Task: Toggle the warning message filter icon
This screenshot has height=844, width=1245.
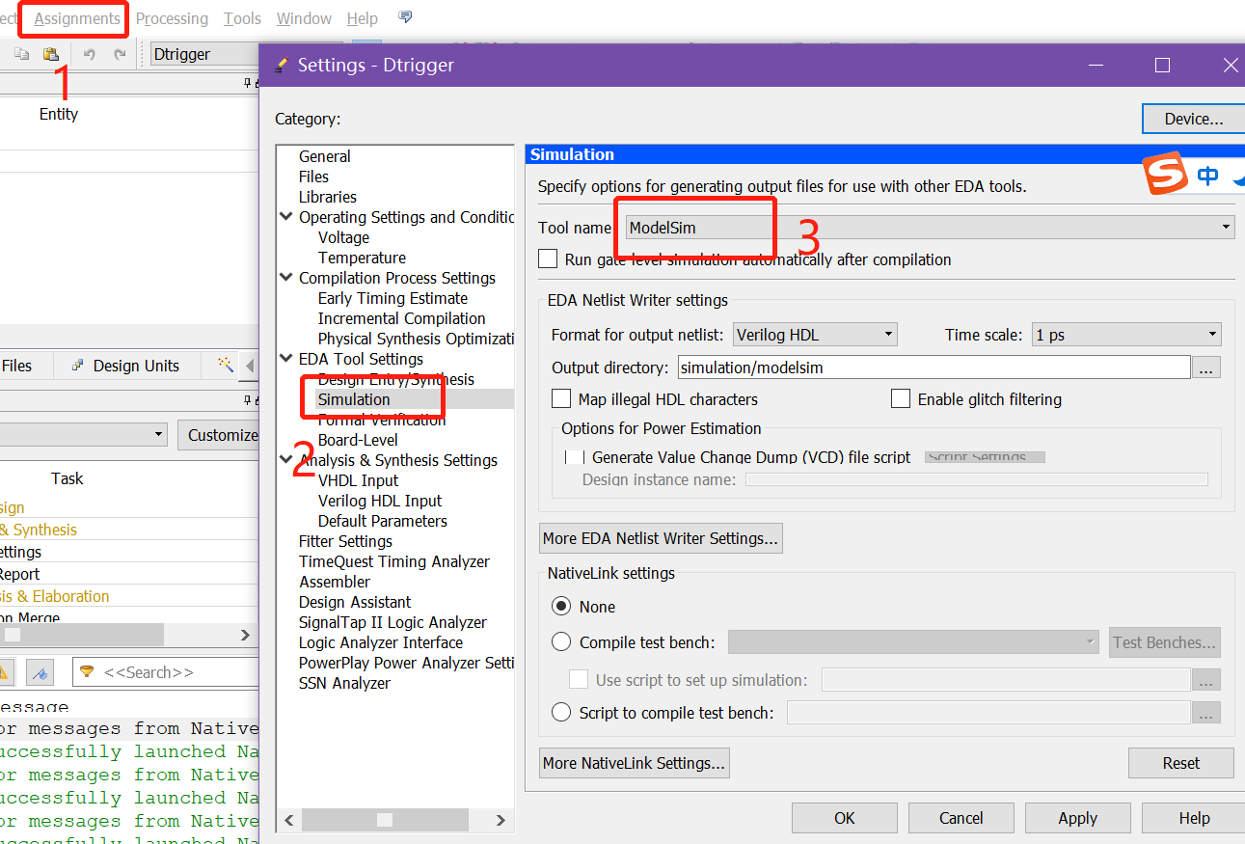Action: (x=3, y=672)
